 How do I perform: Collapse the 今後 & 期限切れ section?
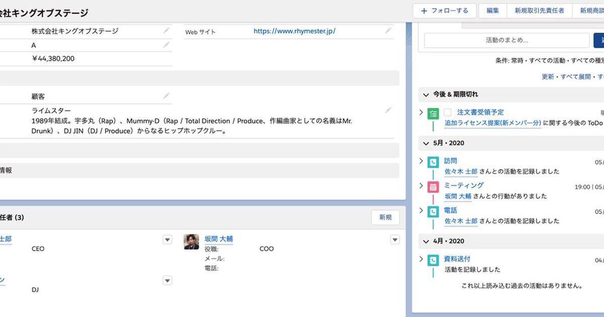pyautogui.click(x=426, y=95)
